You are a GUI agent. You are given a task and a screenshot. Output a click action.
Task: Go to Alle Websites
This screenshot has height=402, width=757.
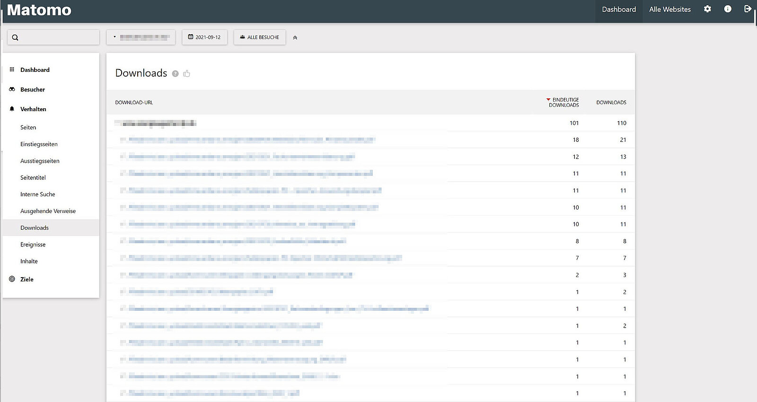tap(669, 9)
